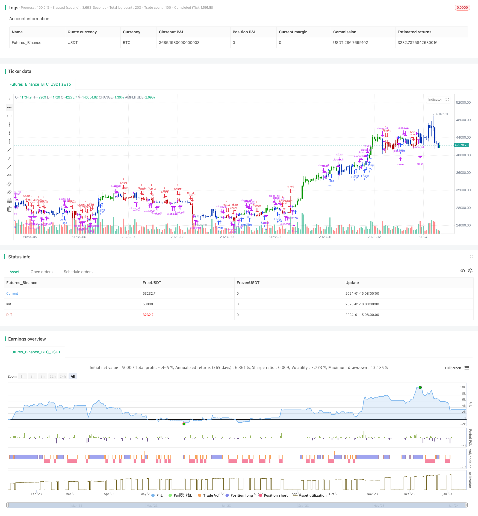Select the horizontal ray line tool

pos(9,108)
